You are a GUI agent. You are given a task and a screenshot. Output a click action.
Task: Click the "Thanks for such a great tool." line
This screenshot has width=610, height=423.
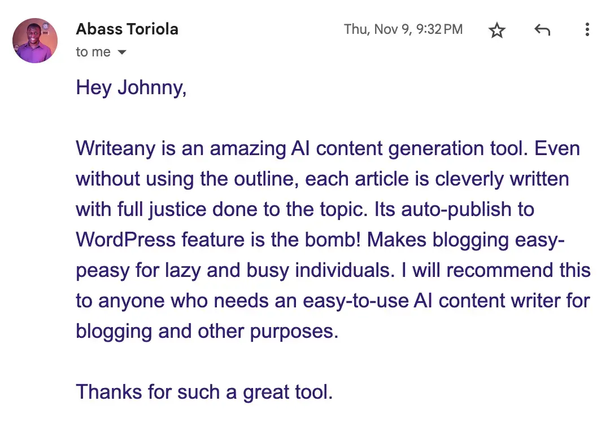[x=204, y=391]
